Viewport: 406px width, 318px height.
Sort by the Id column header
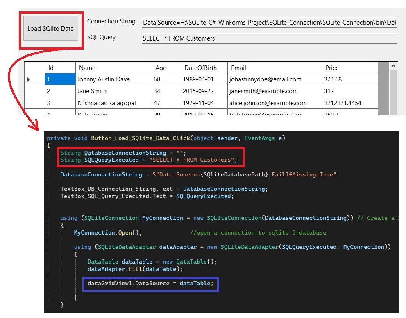60,68
